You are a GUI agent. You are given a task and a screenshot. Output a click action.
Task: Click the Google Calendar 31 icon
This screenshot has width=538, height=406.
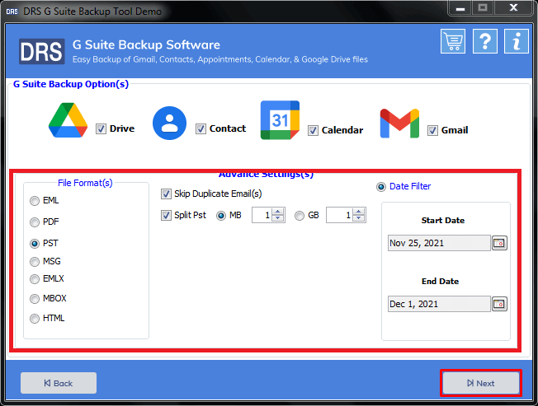pos(280,120)
